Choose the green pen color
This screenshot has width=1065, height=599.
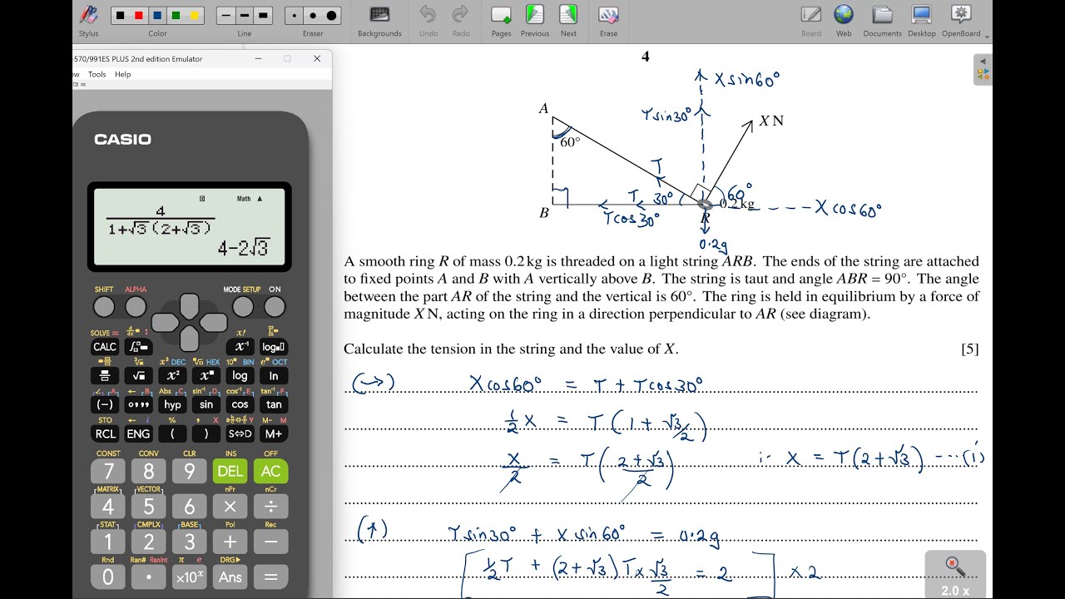coord(176,16)
